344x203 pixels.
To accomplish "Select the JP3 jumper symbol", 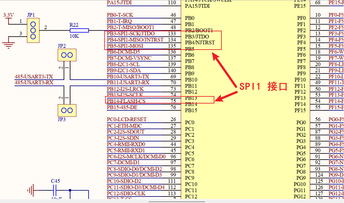I will pos(67,110).
